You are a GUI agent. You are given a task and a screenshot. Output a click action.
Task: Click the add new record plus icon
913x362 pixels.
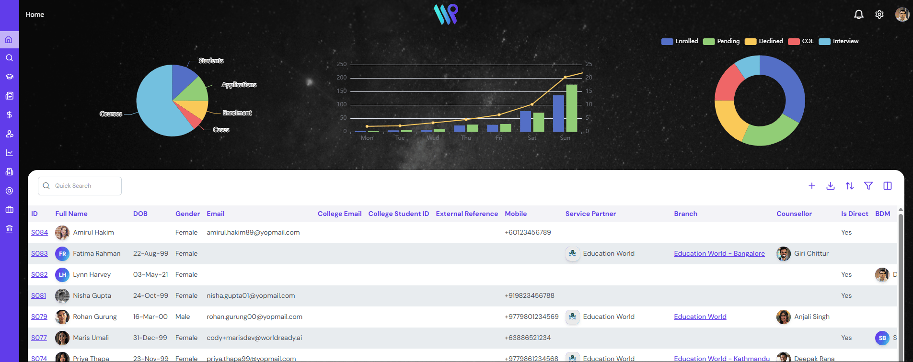click(812, 186)
